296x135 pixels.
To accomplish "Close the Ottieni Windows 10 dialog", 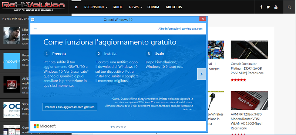I will coord(202,19).
